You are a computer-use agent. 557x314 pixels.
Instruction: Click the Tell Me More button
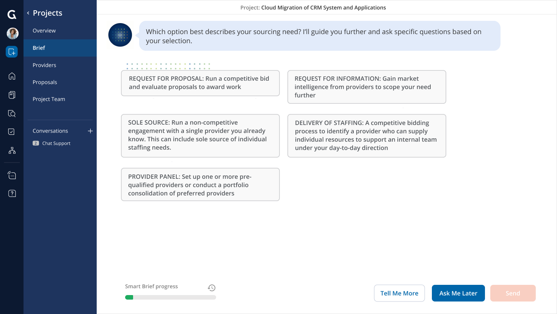click(399, 293)
